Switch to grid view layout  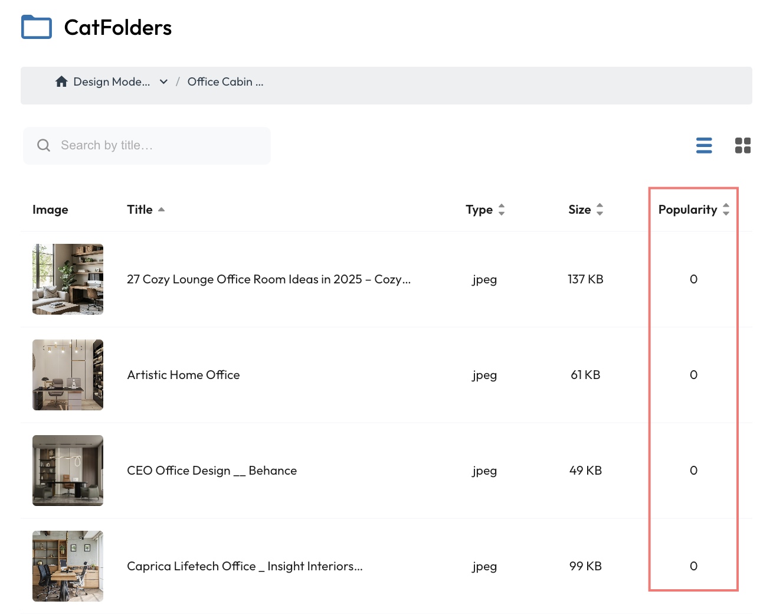point(743,145)
